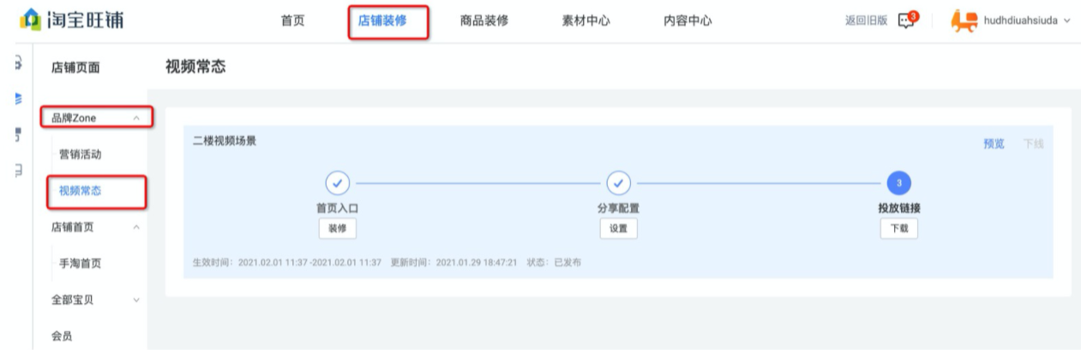The height and width of the screenshot is (350, 1081).
Task: Click the checkmark circle above 分享配置
Action: pos(618,183)
